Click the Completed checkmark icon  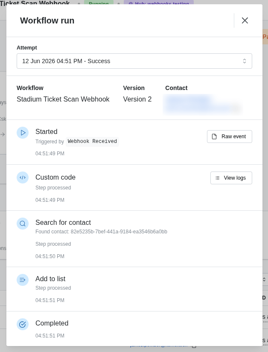click(x=23, y=324)
